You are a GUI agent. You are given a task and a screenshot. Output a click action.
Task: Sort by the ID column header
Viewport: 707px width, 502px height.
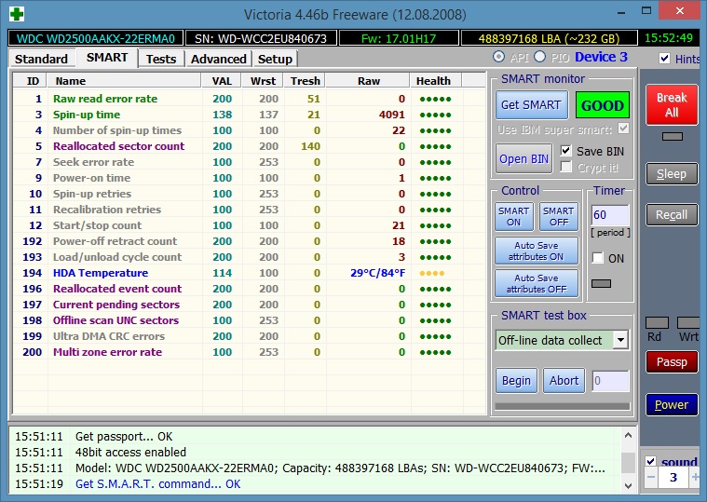pos(31,81)
